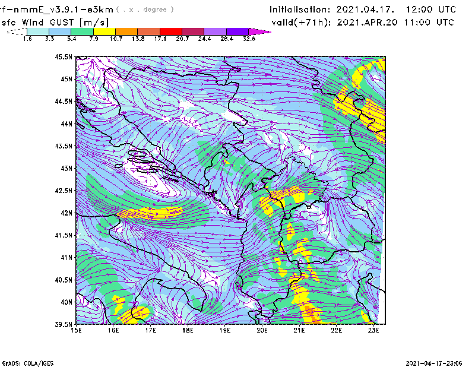Click the longitude label "18E"
Screen dimensions: 475x367
point(188,330)
